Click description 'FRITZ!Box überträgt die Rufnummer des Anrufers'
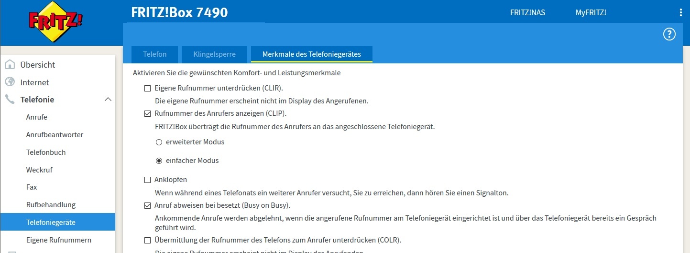The width and height of the screenshot is (690, 253). [295, 127]
